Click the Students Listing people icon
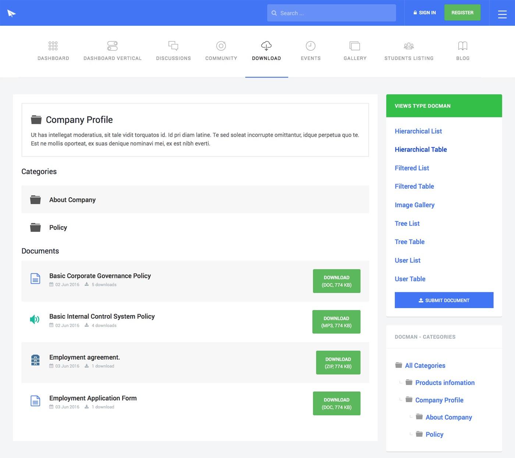 (409, 46)
